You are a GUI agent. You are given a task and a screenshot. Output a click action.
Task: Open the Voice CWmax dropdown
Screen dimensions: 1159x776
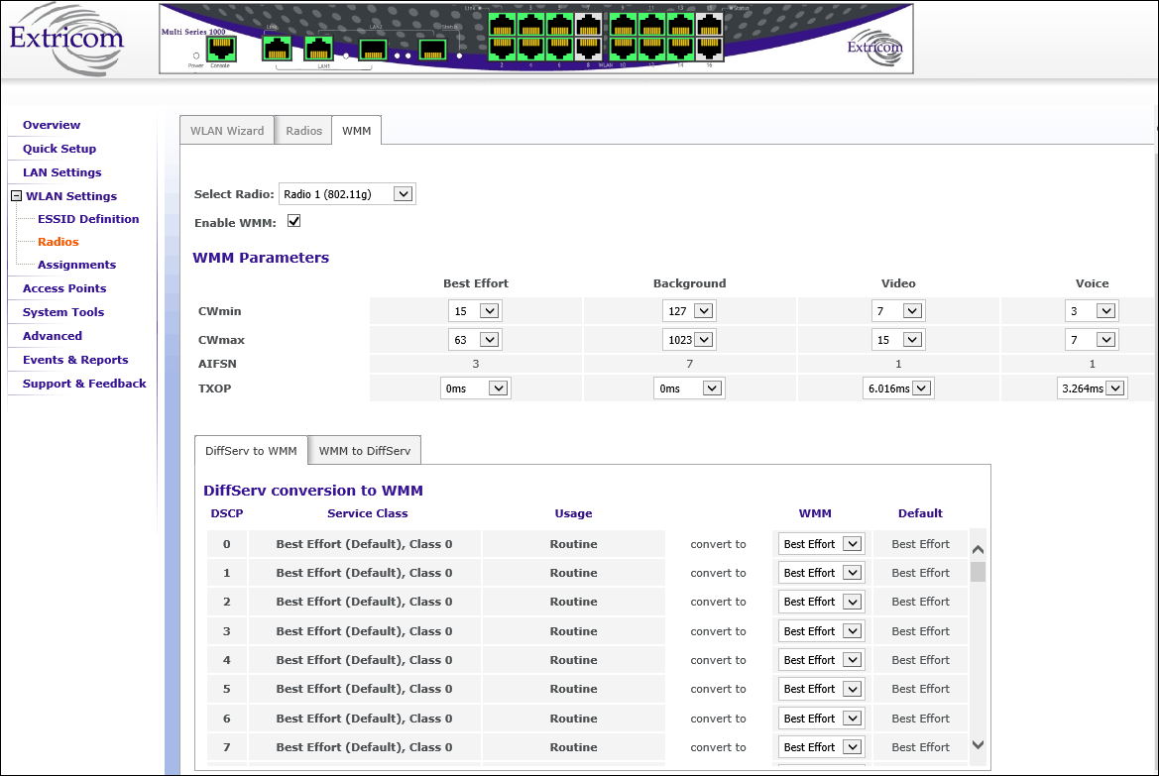1092,340
